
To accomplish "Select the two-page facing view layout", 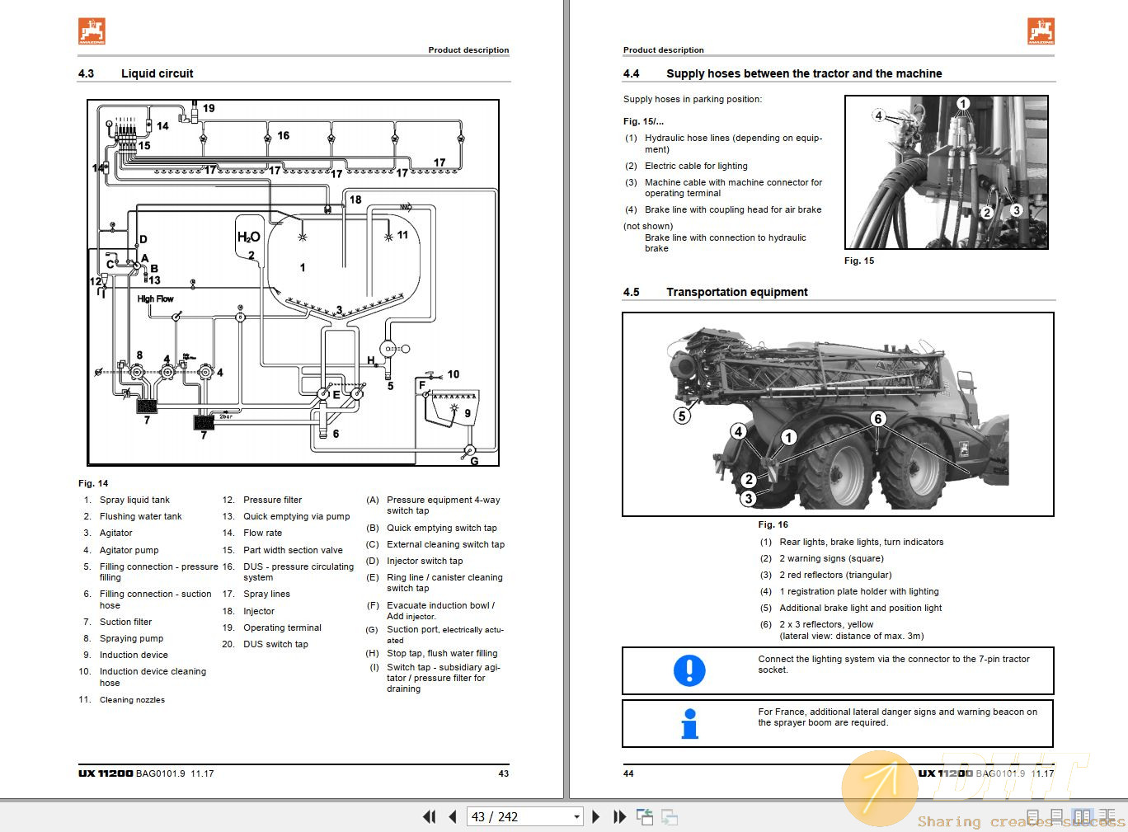I will [x=1082, y=817].
